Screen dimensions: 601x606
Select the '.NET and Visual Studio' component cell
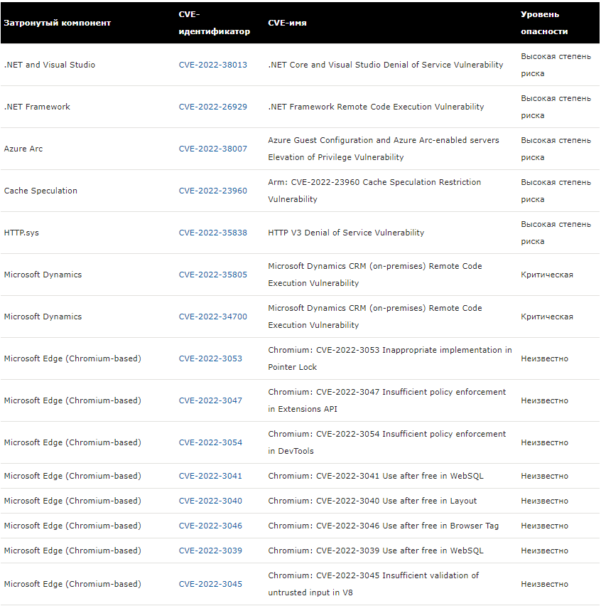tap(50, 65)
